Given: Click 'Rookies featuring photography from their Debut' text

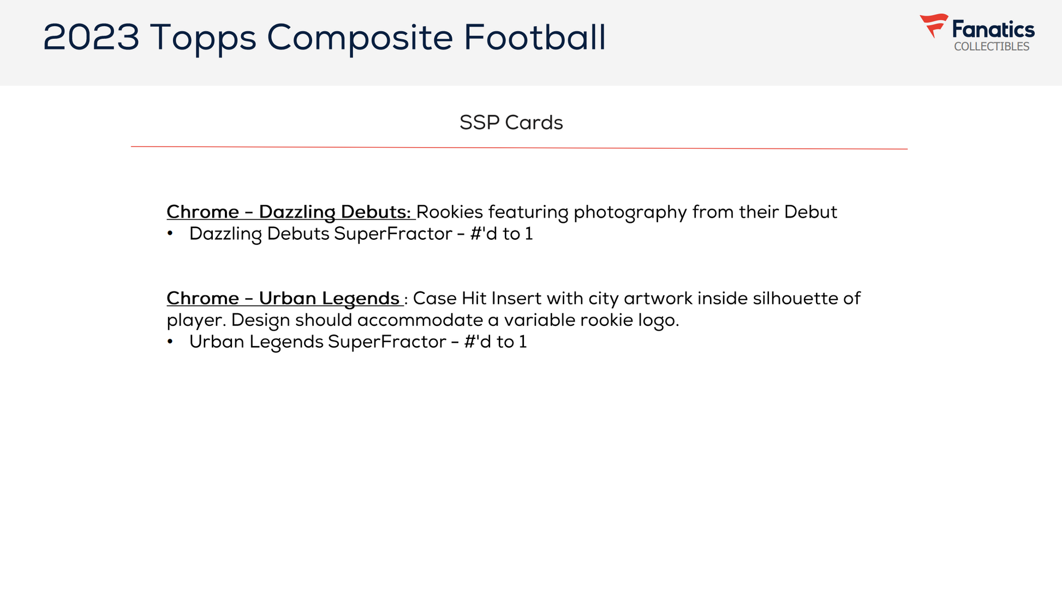Looking at the screenshot, I should pos(627,211).
